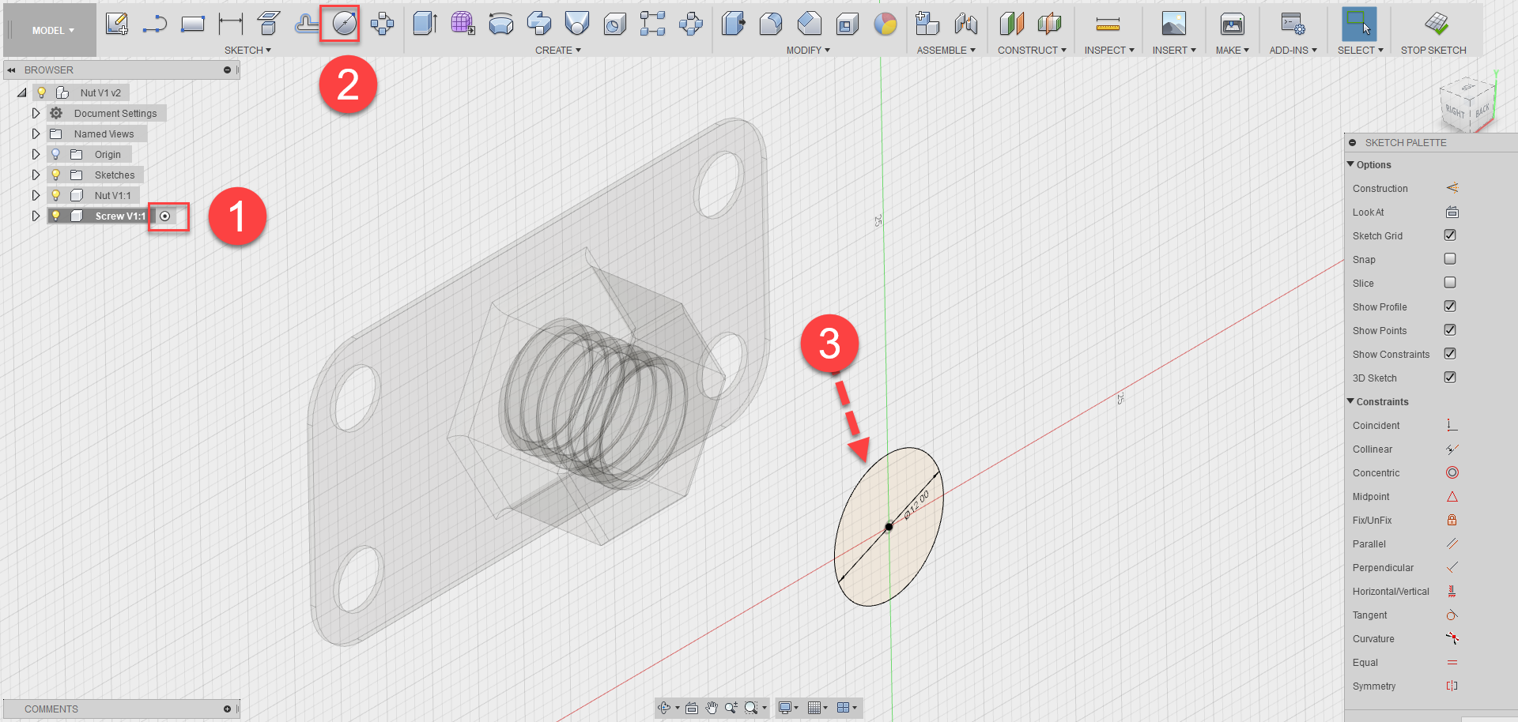Enable Snap in the Sketch Palette
This screenshot has height=722, width=1518.
coord(1450,259)
